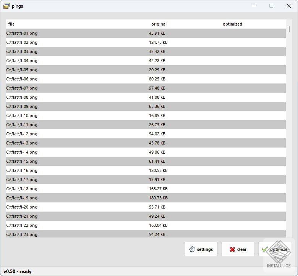Sort by the original column header
298x276 pixels.
pyautogui.click(x=159, y=24)
